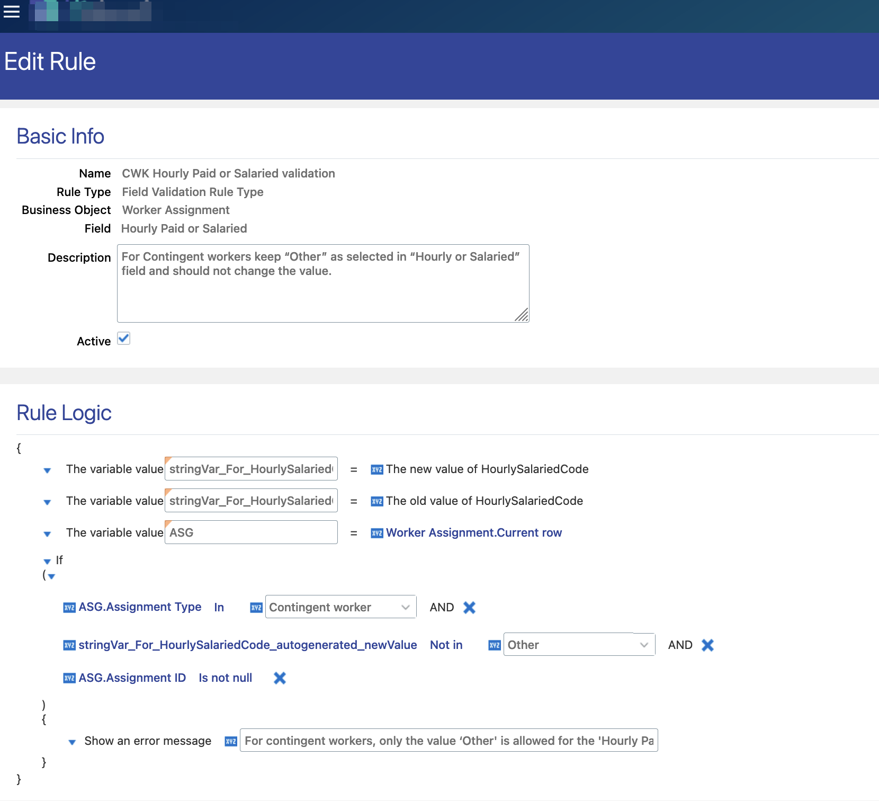879x801 pixels.
Task: Click the Description box resize handle
Action: 522,315
